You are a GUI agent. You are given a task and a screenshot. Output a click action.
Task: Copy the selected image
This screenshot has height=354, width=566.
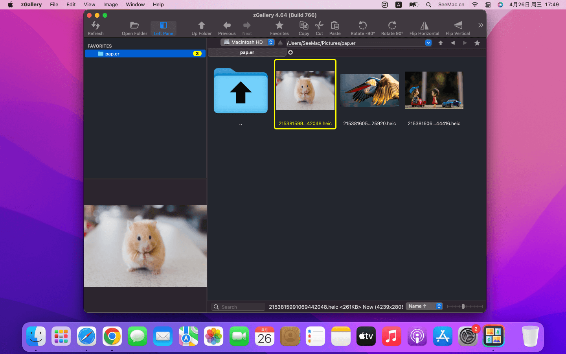pos(304,28)
